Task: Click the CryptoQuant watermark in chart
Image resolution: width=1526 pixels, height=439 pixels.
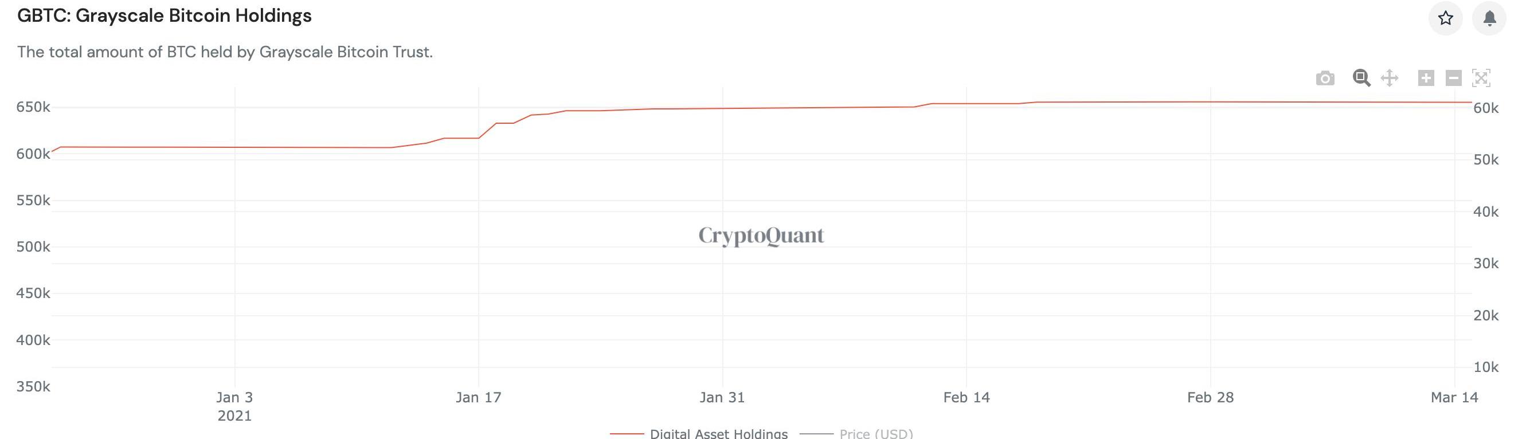Action: [x=761, y=235]
